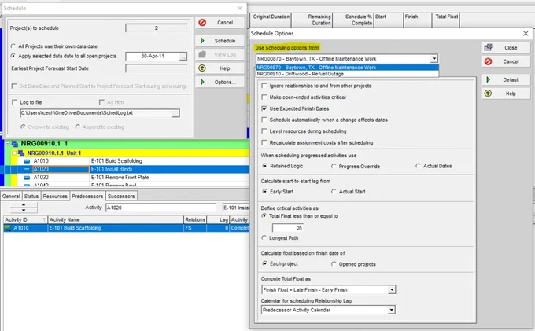Click the WBS icon next to NRG00910.1.1 Unit 1

tap(21, 153)
